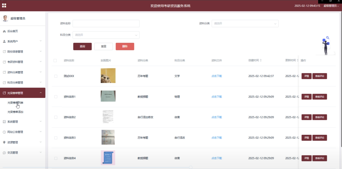This screenshot has height=169, width=342.
Task: Click 查看评论 button for 测试XXX row
Action: 320,76
